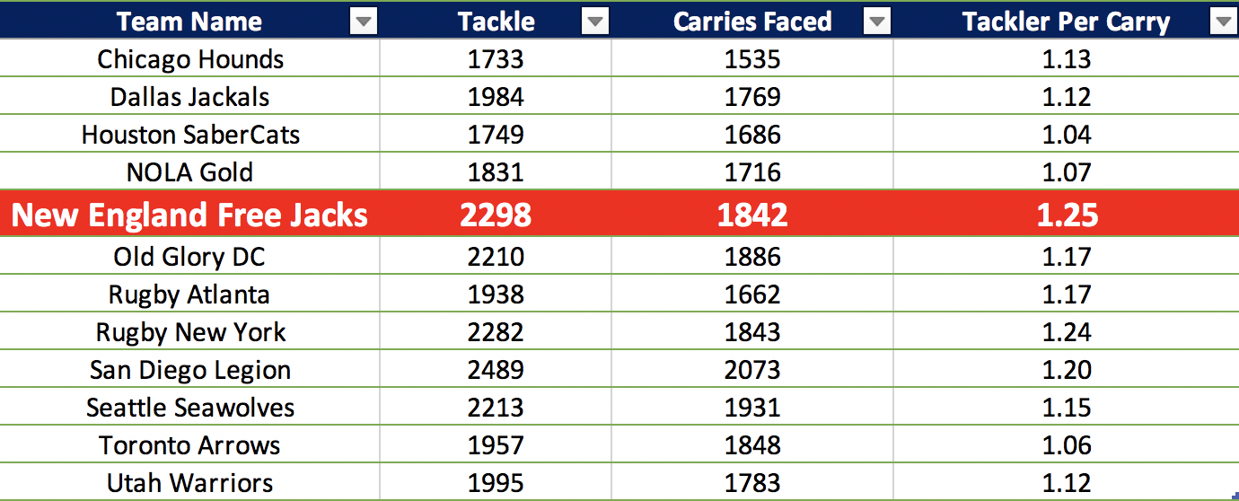1239x501 pixels.
Task: Select the Rugby Atlanta cell
Action: (190, 295)
